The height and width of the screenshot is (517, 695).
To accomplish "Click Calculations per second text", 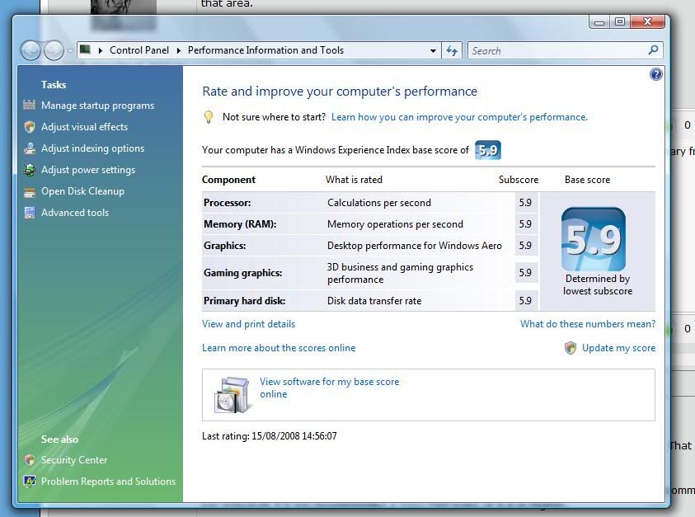I will pyautogui.click(x=379, y=203).
